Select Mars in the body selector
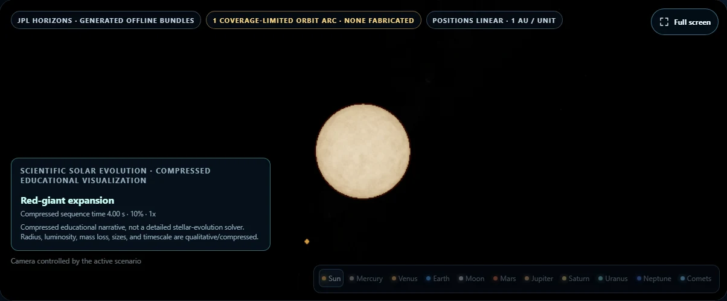This screenshot has width=727, height=301. pos(504,279)
